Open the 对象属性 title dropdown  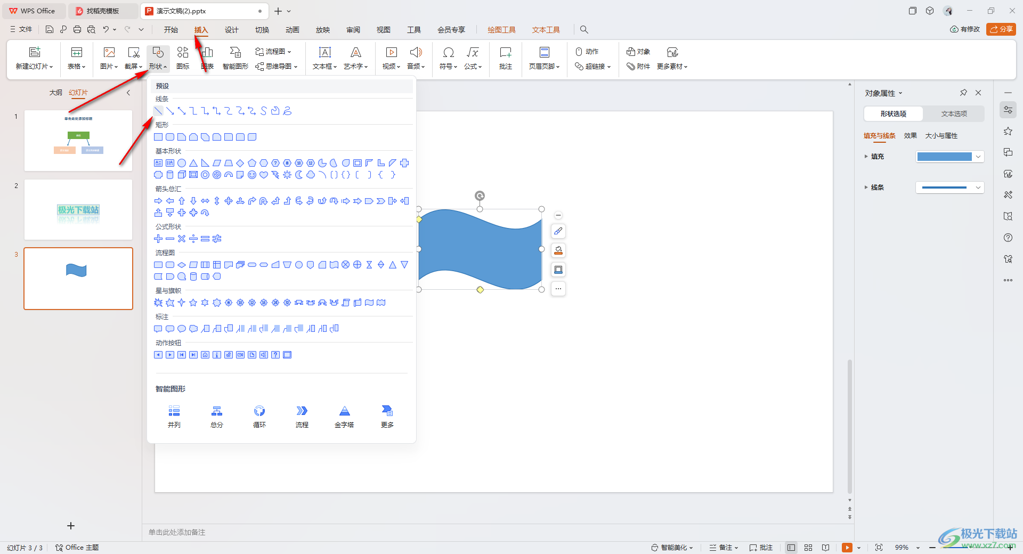coord(900,93)
